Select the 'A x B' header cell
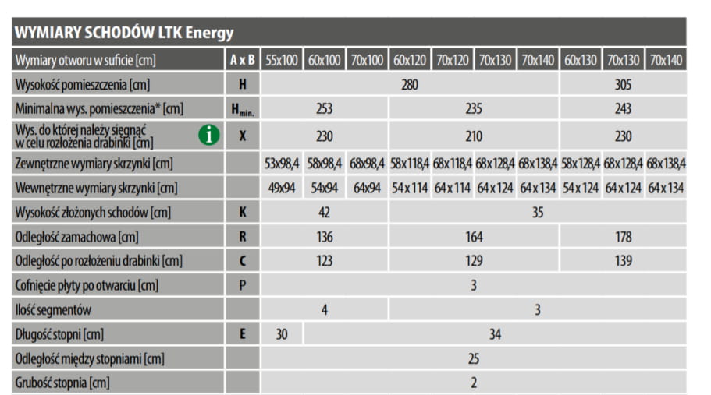711x395 pixels. click(242, 60)
